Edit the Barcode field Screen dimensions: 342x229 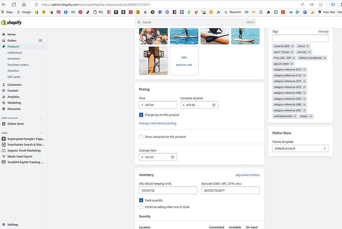tap(230, 190)
